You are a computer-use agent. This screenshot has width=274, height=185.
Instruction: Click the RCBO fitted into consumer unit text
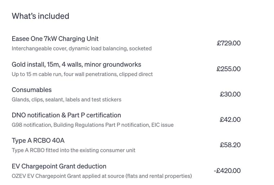click(x=74, y=150)
